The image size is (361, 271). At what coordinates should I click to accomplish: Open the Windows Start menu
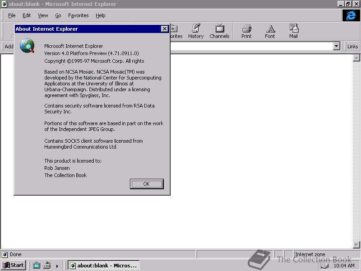pos(13,265)
